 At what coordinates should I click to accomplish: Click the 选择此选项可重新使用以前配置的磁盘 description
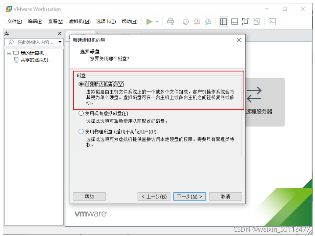coord(127,121)
